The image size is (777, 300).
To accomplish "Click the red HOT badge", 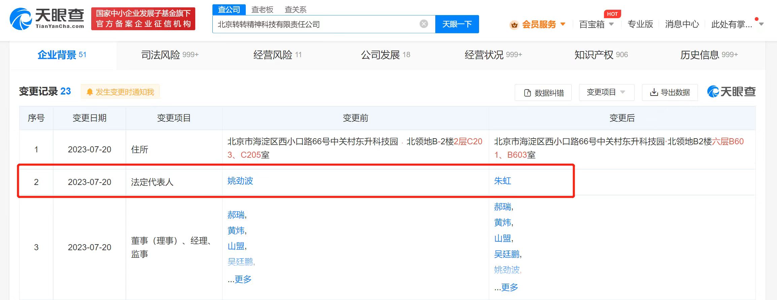I will 612,14.
